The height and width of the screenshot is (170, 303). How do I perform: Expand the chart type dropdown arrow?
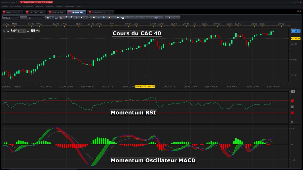click(x=52, y=18)
